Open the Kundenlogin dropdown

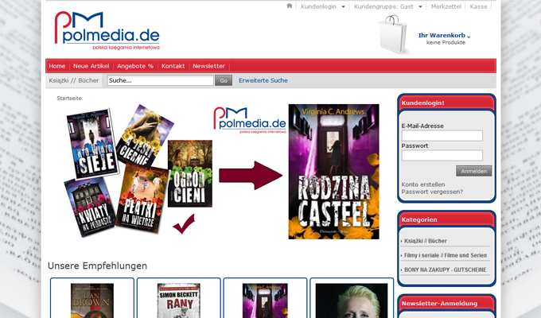pyautogui.click(x=322, y=6)
